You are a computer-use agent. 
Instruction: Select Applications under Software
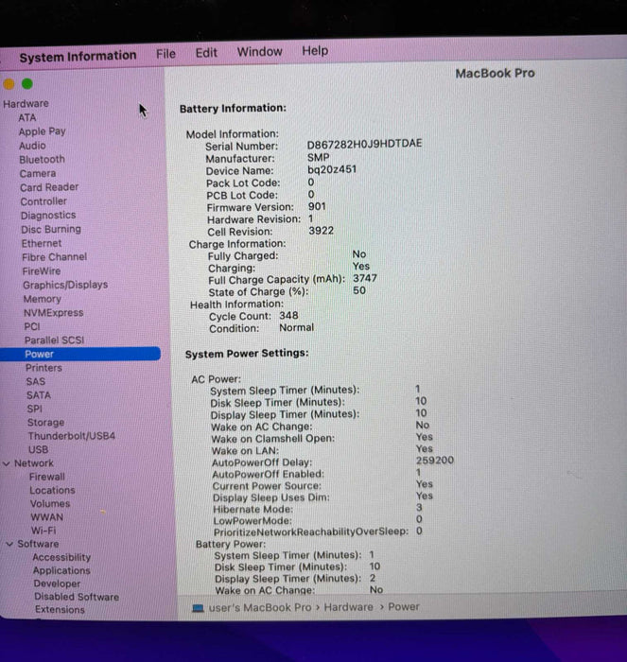pos(61,570)
